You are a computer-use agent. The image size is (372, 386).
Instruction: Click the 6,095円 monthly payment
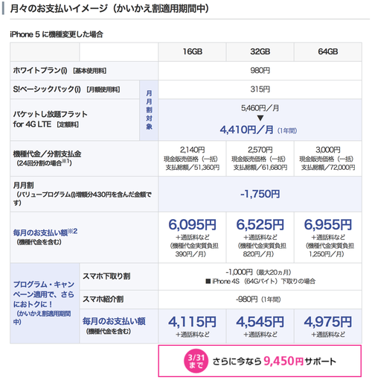[x=192, y=224]
